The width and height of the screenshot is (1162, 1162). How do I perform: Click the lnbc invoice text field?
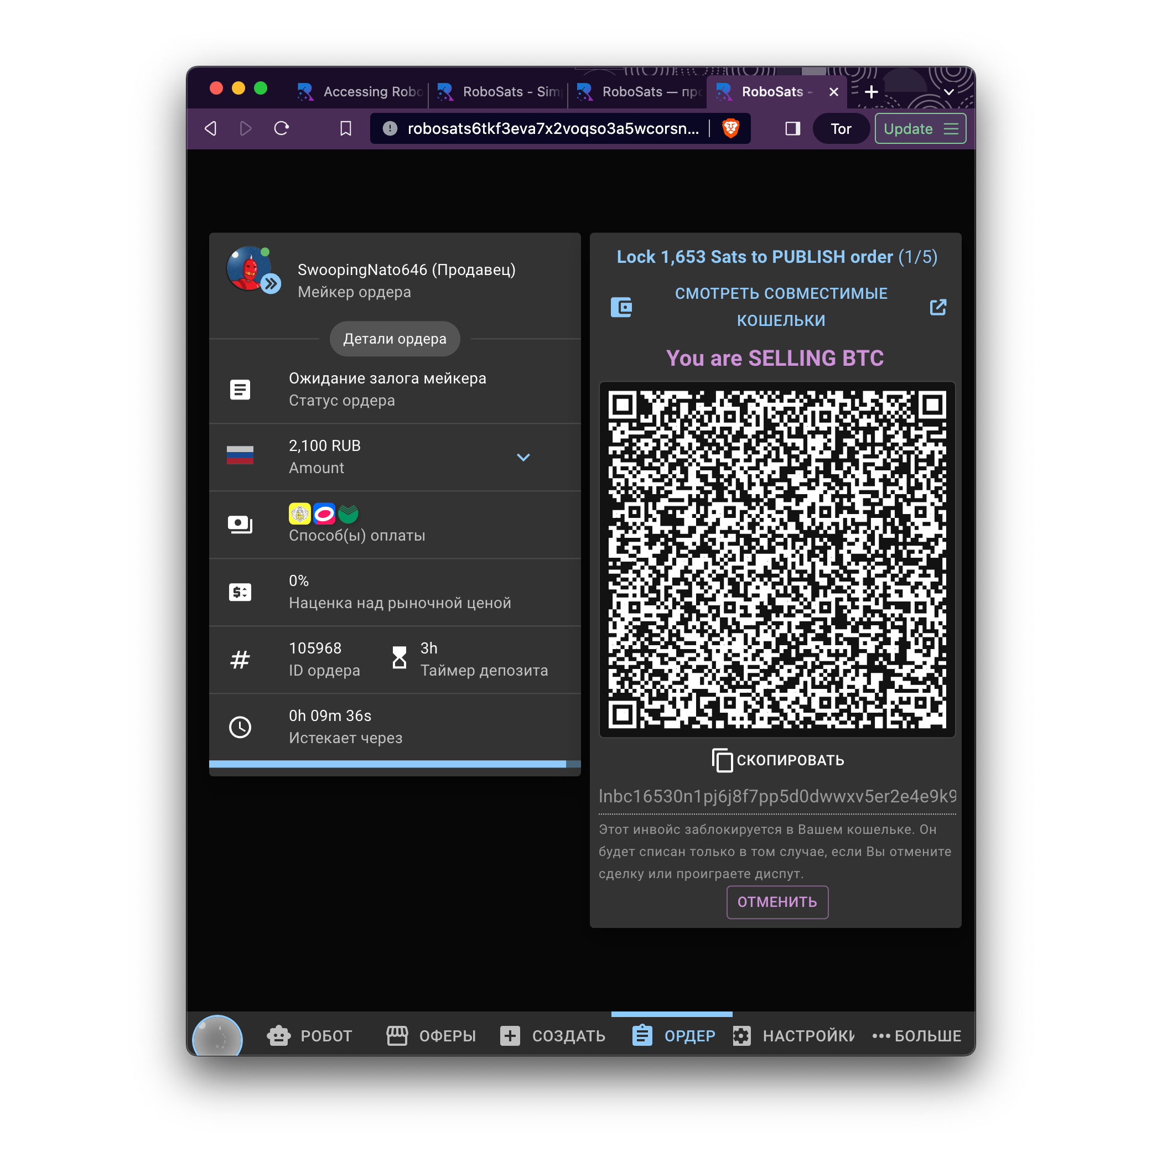click(x=776, y=796)
